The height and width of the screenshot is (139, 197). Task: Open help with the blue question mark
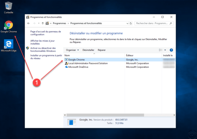point(171,50)
